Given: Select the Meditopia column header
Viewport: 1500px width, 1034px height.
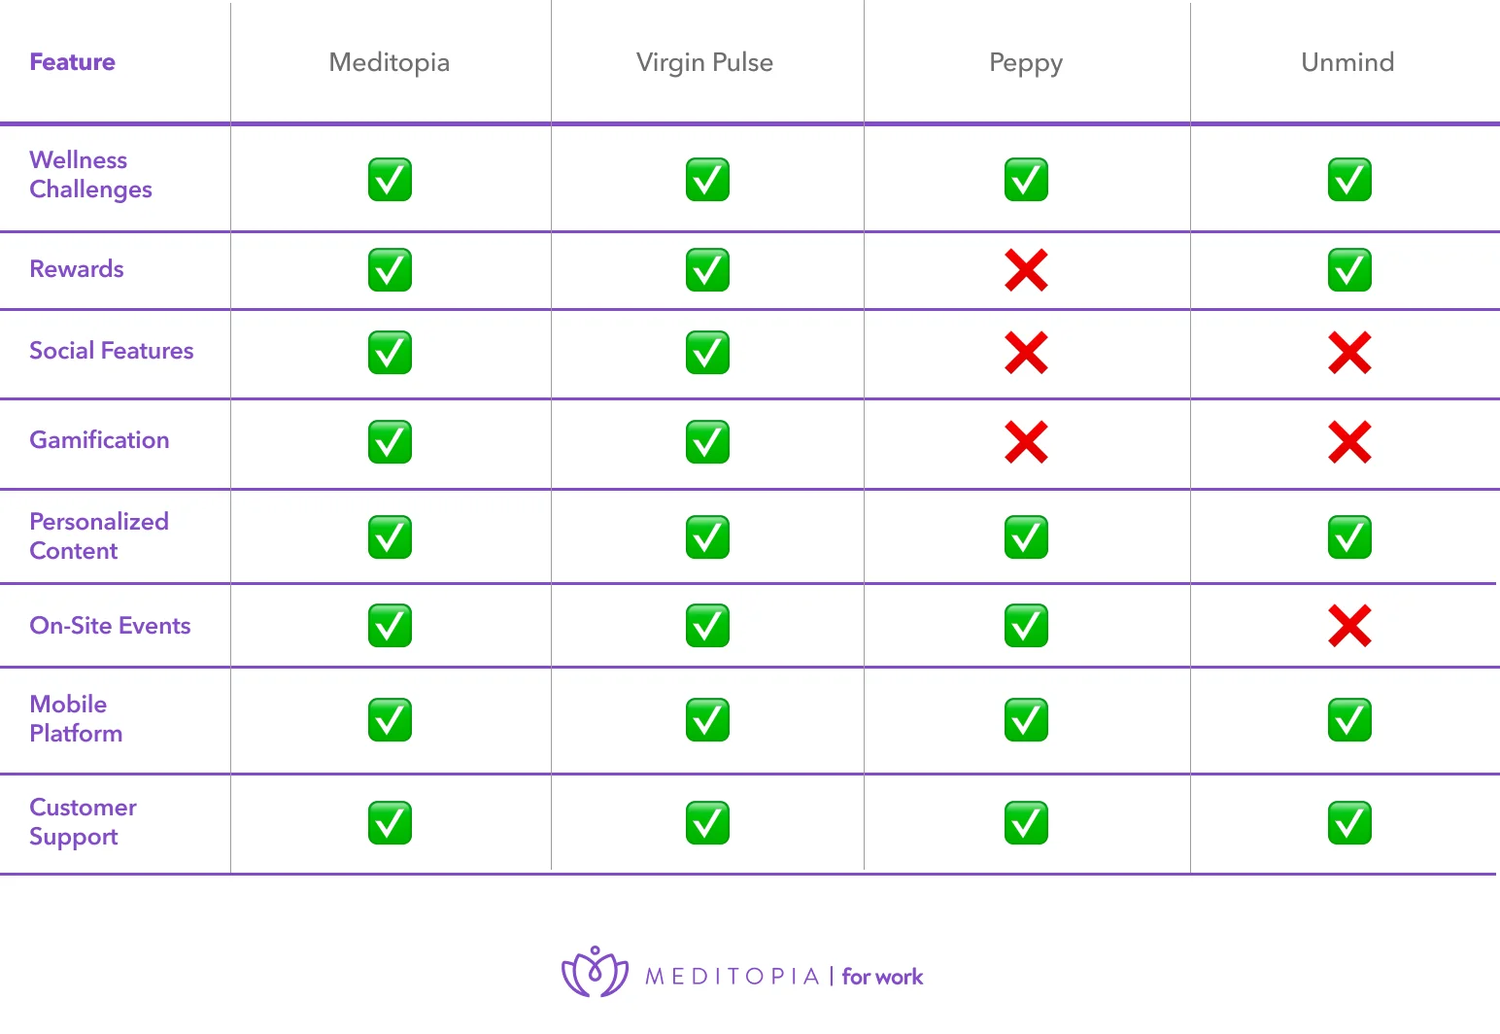Looking at the screenshot, I should [389, 62].
